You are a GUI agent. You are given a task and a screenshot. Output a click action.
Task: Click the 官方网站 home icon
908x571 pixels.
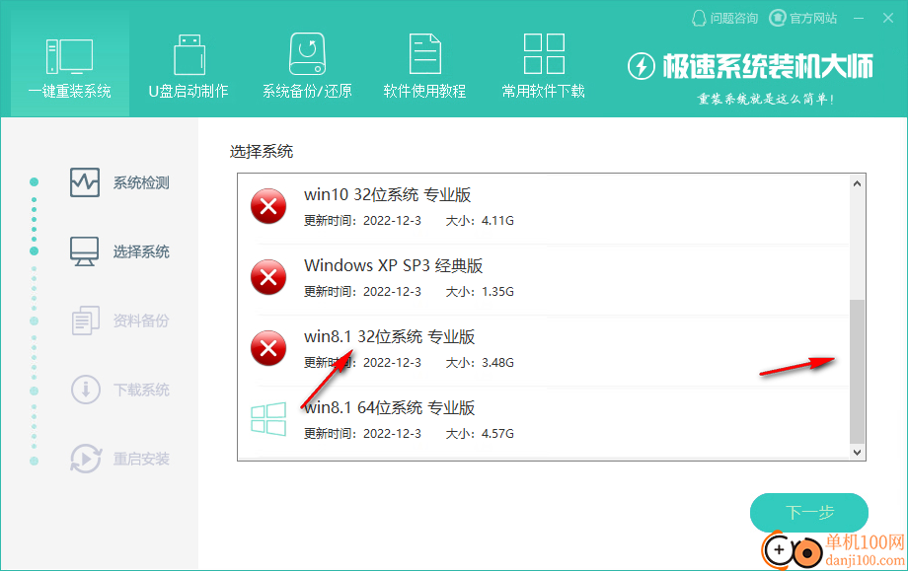[777, 19]
